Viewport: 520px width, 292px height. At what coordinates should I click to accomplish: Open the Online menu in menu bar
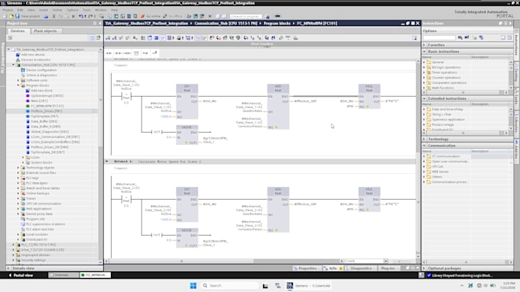57,10
